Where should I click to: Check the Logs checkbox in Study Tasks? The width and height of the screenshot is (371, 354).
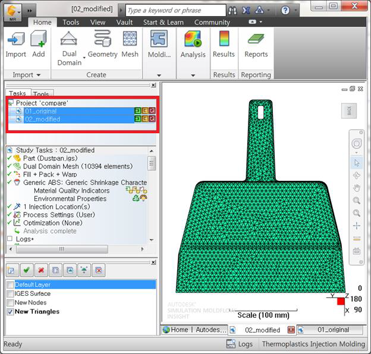10,239
